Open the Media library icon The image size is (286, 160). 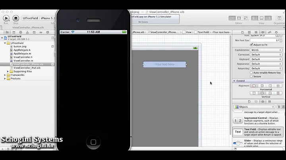pyautogui.click(x=269, y=102)
